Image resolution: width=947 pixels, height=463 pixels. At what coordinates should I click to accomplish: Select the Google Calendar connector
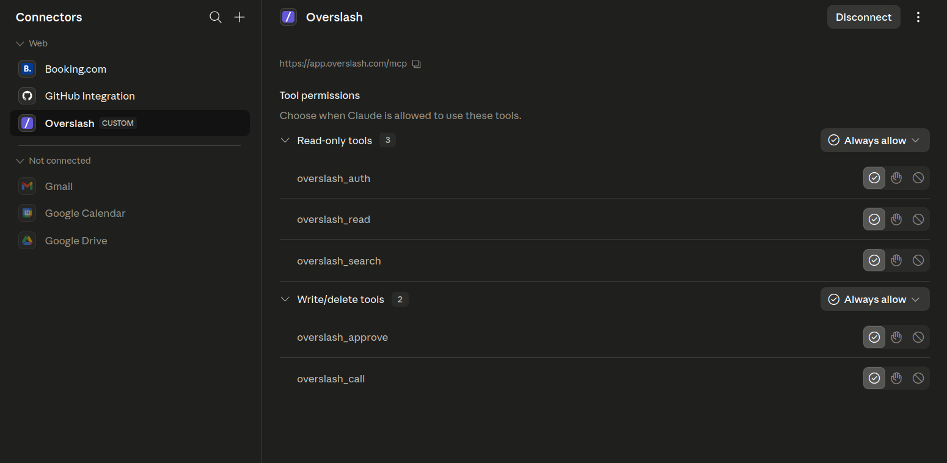(130, 213)
